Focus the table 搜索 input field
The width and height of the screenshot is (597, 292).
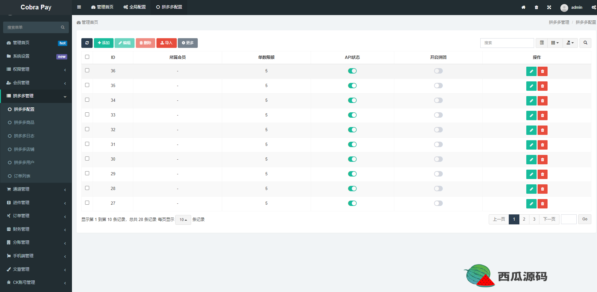507,43
